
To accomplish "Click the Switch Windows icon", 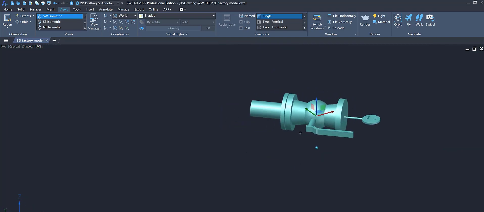I will 317,18.
